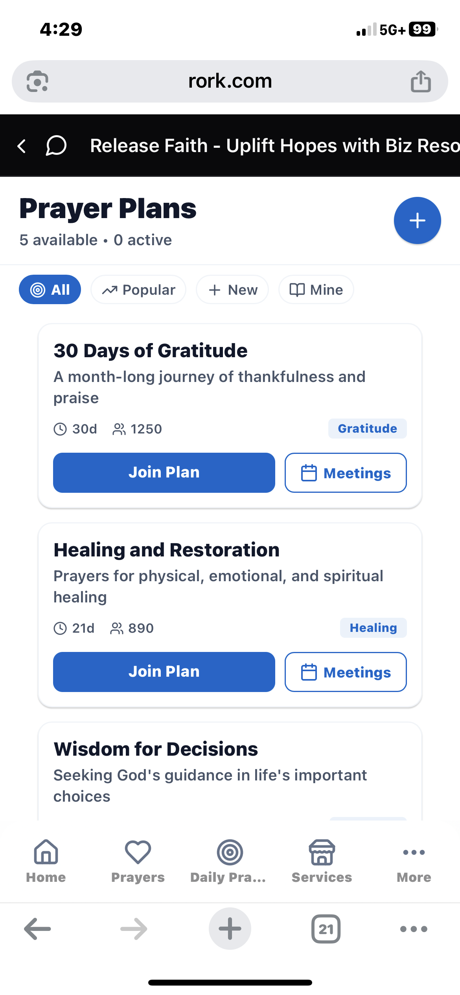Navigate back with browser back arrow
This screenshot has width=460, height=995.
(x=38, y=929)
